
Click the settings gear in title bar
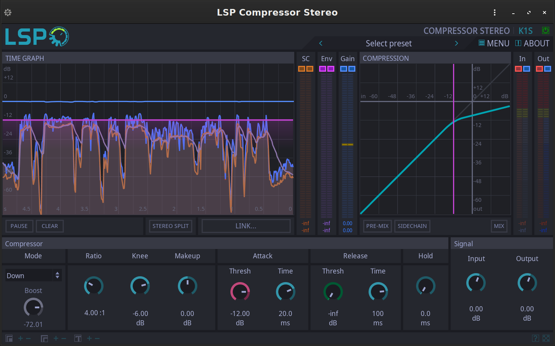pos(8,12)
